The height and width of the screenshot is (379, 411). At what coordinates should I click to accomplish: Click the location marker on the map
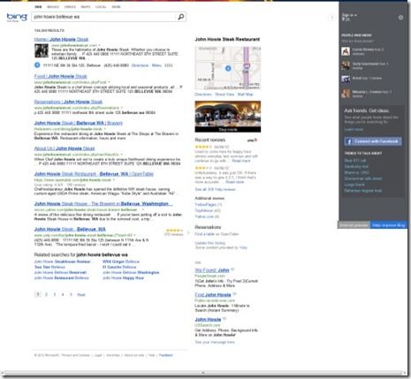click(228, 68)
